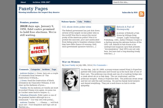Open the About menu item

point(23,2)
